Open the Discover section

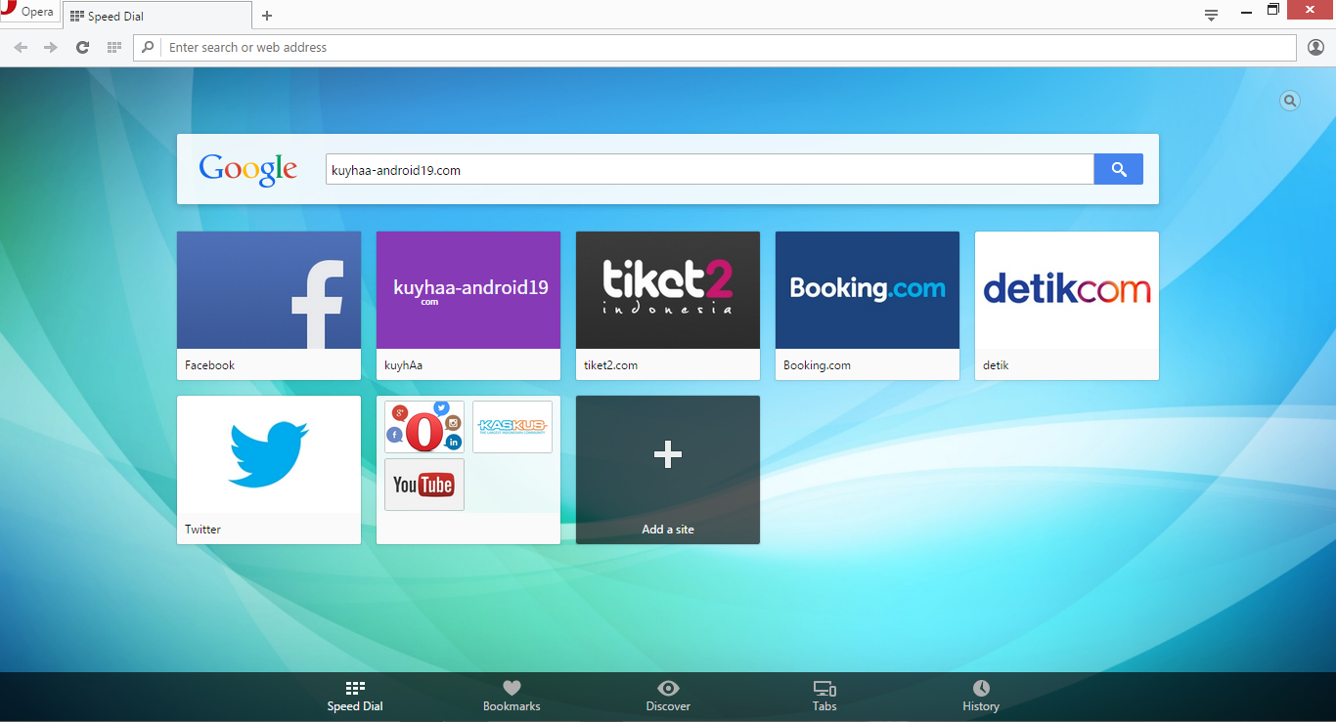668,696
